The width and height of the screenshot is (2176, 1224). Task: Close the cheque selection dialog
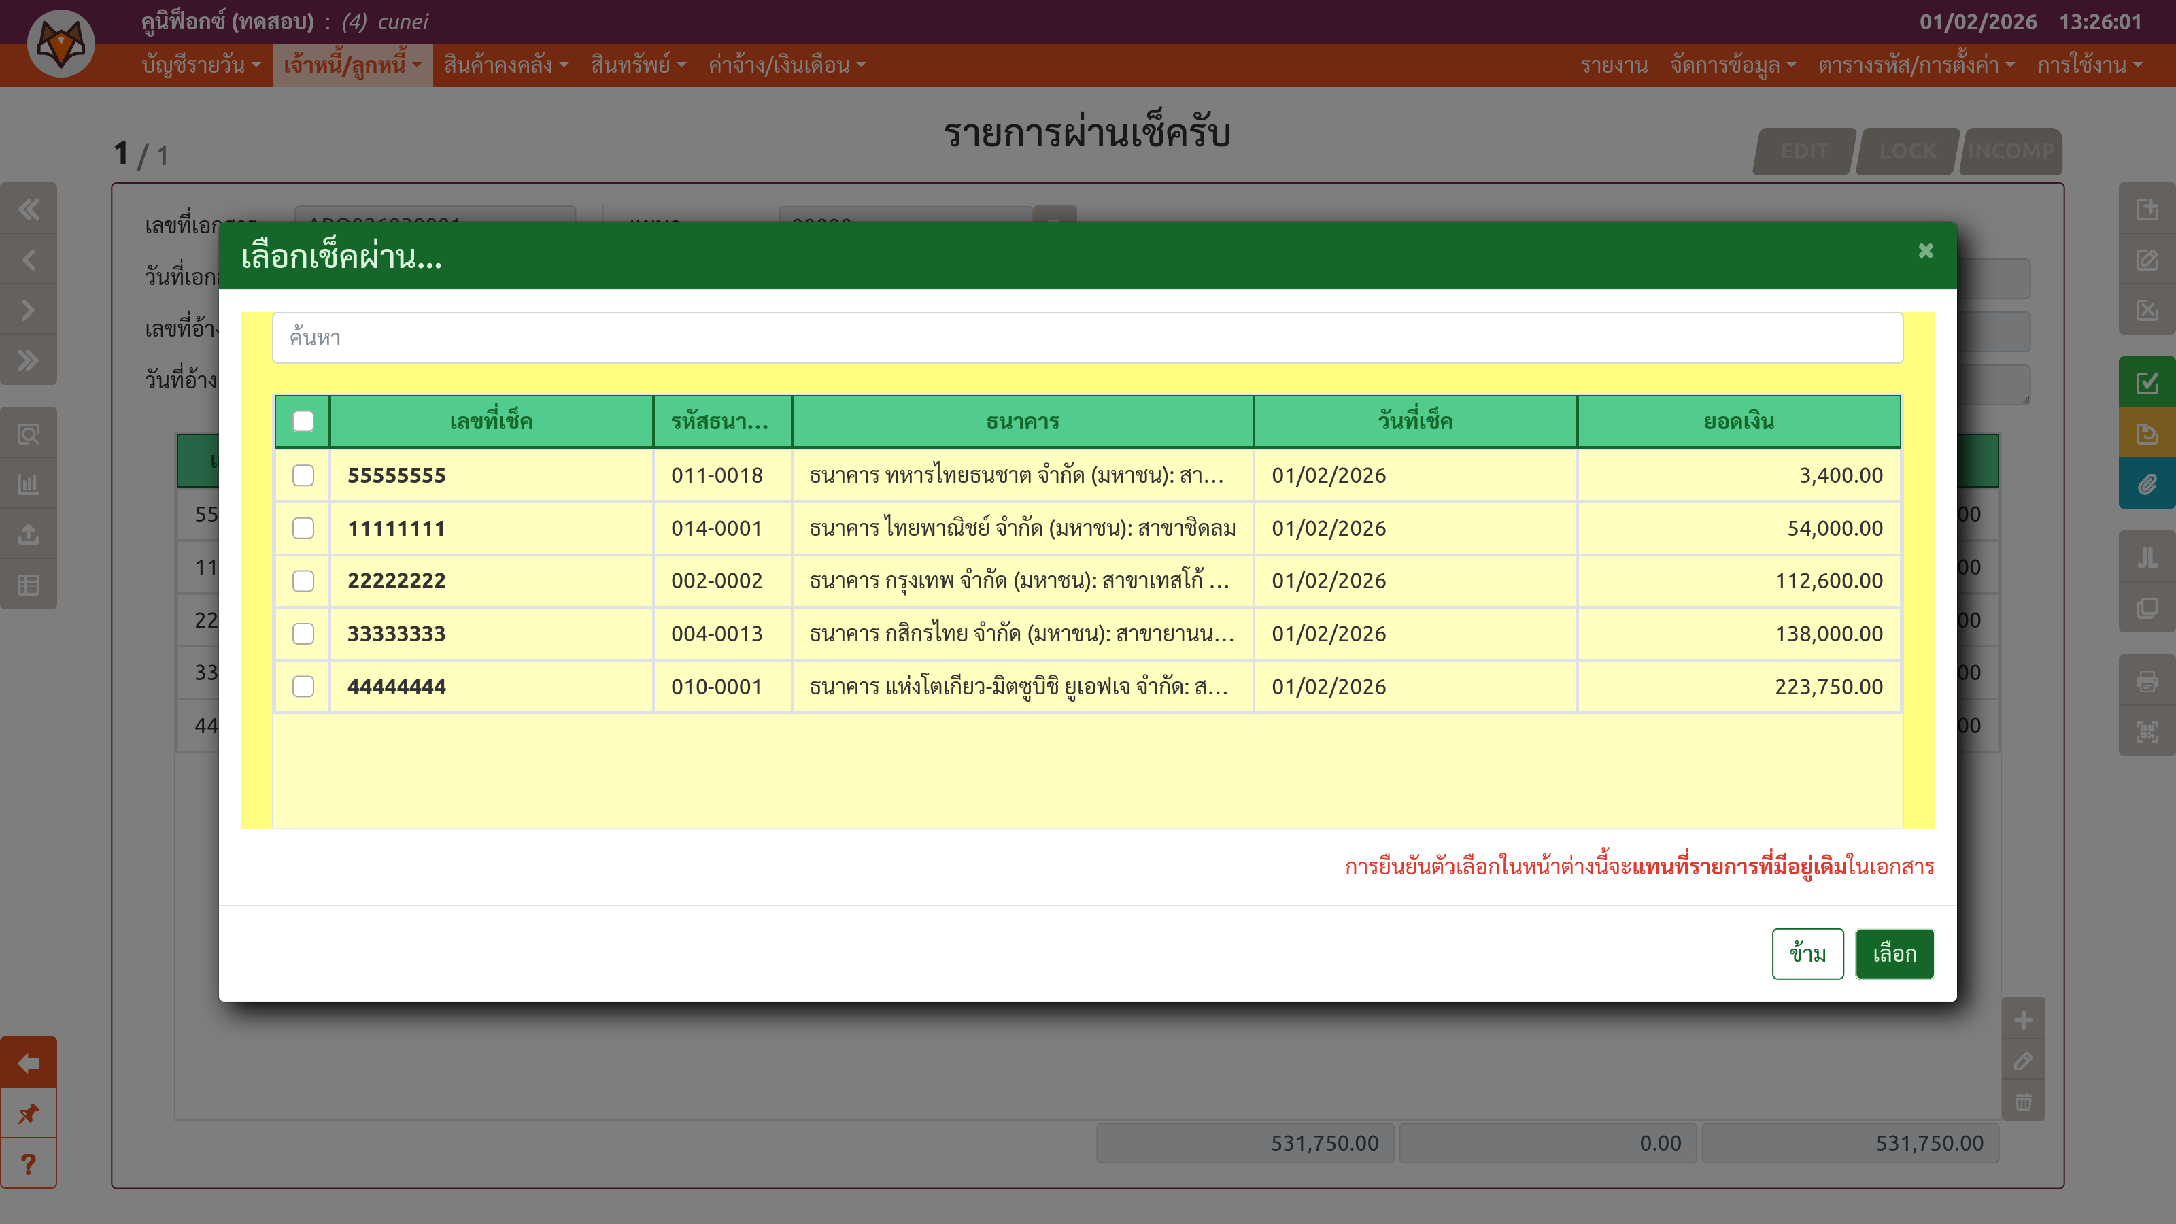point(1925,251)
